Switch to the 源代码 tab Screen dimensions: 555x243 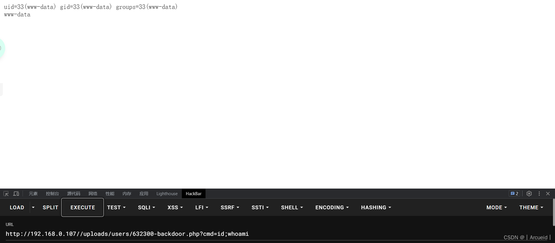pos(74,194)
